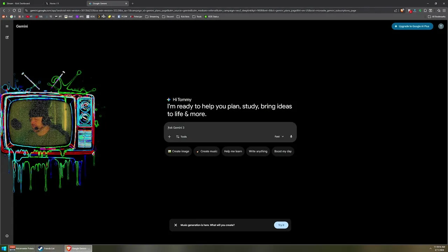Click Try it on music banner

click(x=281, y=225)
